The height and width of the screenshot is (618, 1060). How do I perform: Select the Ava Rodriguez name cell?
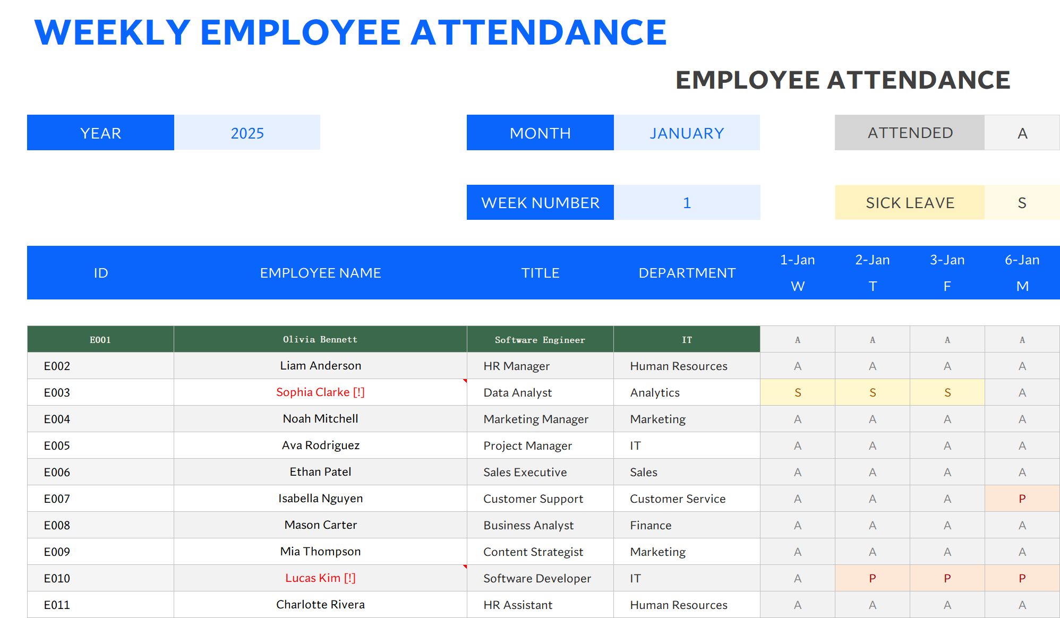320,445
